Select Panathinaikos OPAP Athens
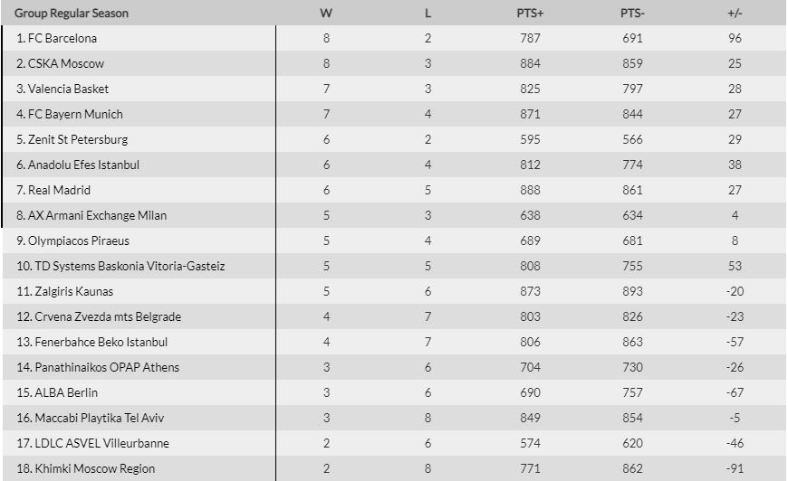The image size is (788, 481). tap(107, 368)
